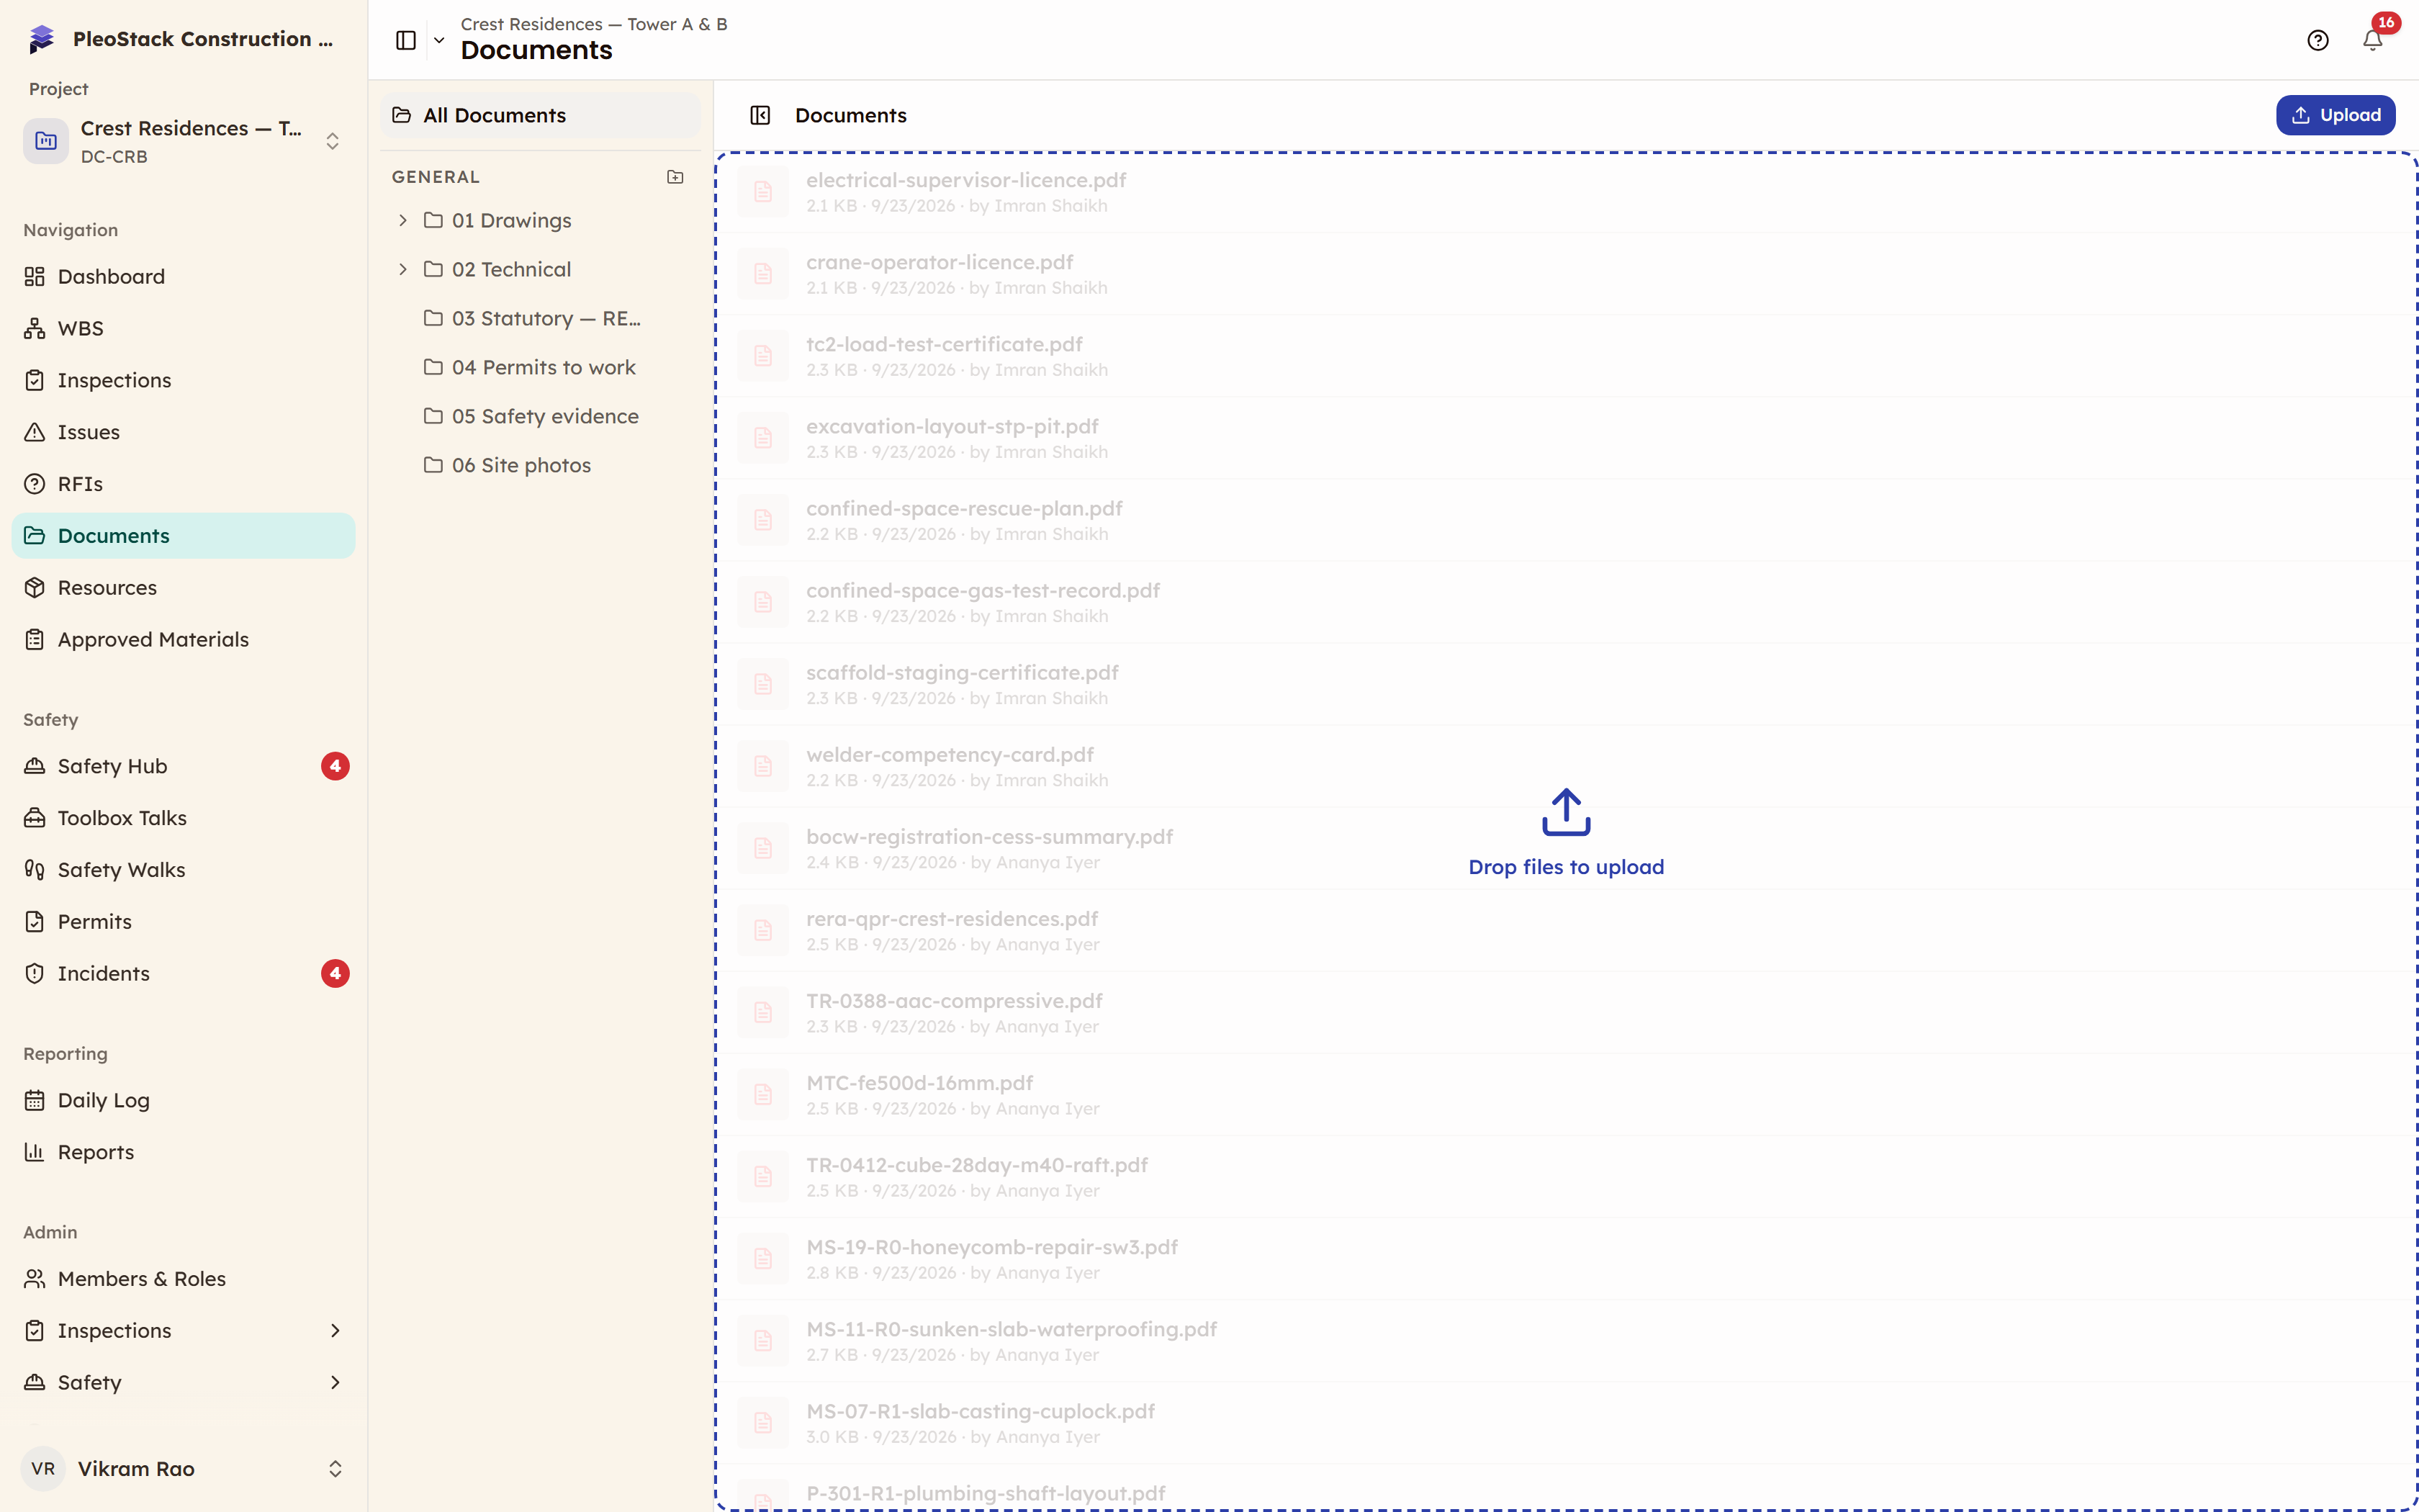Open Safety Hub
The height and width of the screenshot is (1512, 2419).
[184, 766]
